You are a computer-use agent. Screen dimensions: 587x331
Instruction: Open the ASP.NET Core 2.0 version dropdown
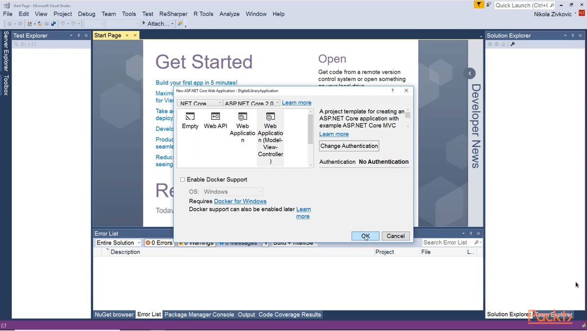pyautogui.click(x=252, y=103)
